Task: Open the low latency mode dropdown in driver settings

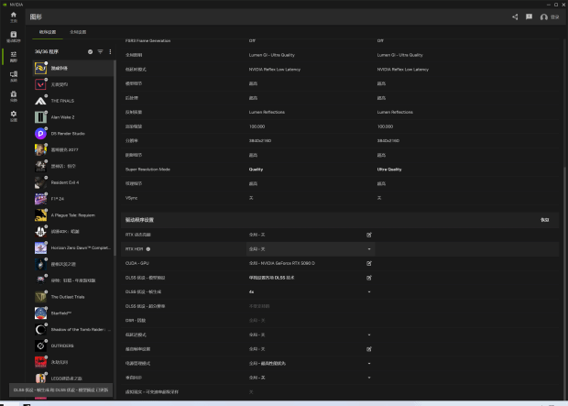Action: tap(311, 335)
